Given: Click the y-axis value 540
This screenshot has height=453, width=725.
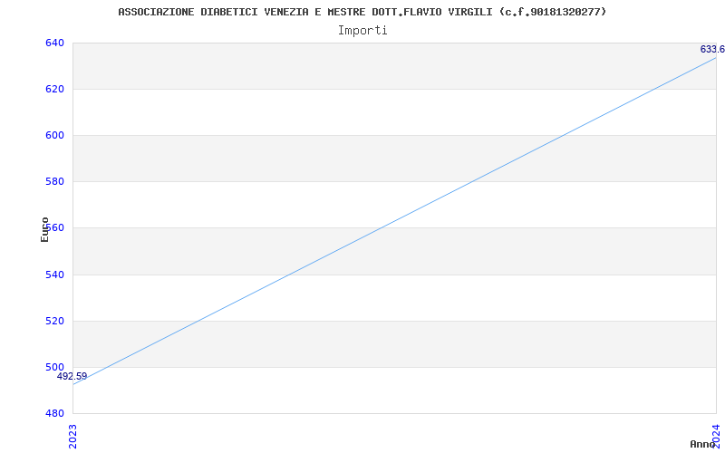Looking at the screenshot, I should pos(54,275).
